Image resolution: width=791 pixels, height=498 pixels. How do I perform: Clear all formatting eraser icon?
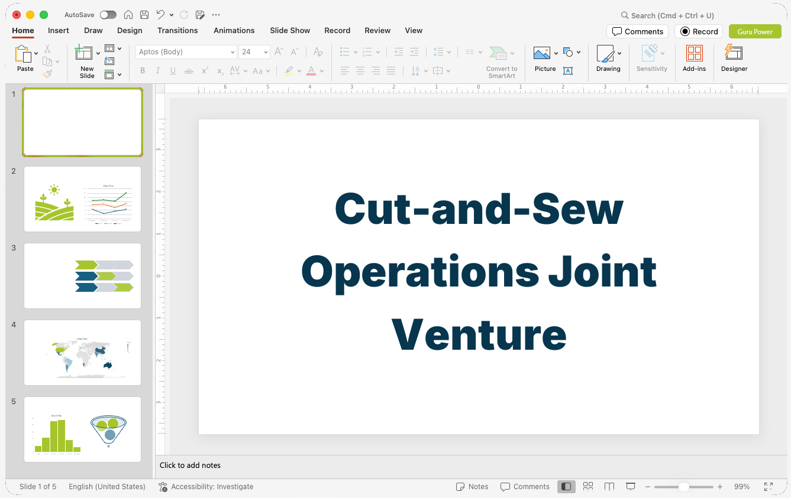pyautogui.click(x=318, y=52)
